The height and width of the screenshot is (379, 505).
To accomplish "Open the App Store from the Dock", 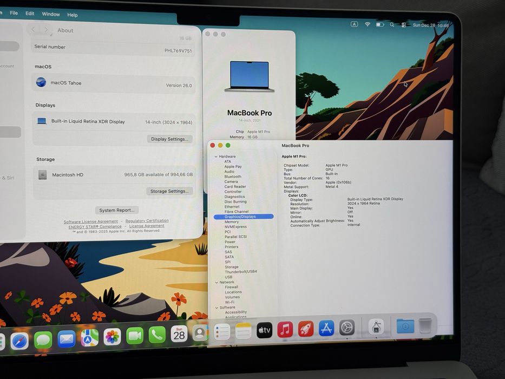I will coord(326,328).
